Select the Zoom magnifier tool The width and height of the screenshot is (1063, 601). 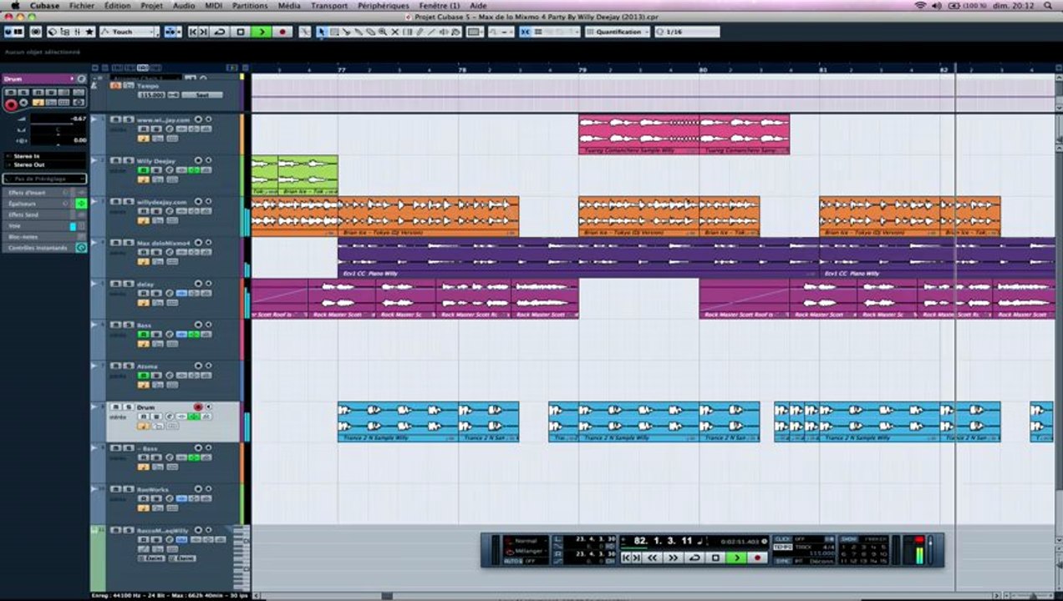(x=383, y=32)
